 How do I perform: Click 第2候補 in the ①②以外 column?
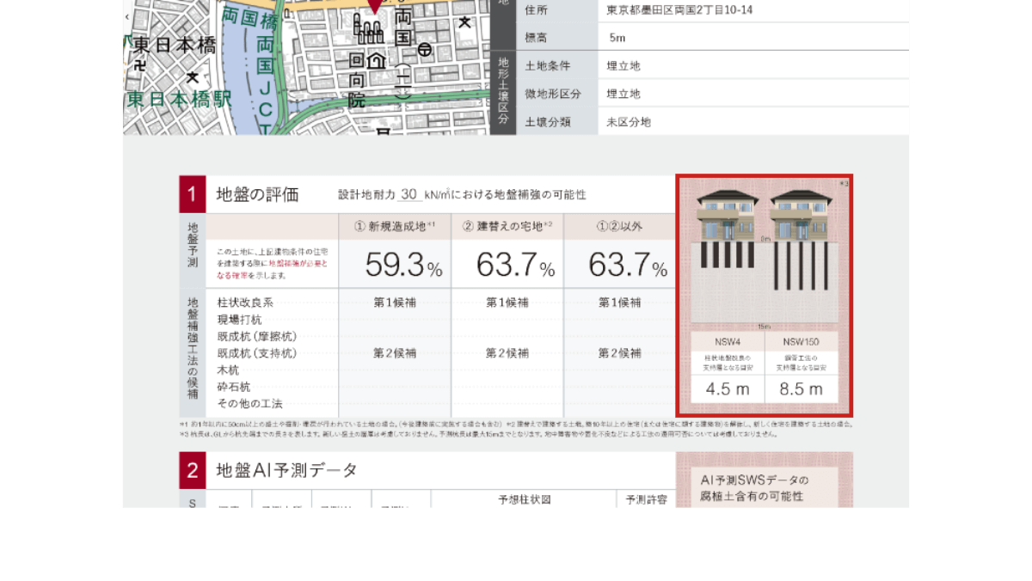click(x=620, y=353)
